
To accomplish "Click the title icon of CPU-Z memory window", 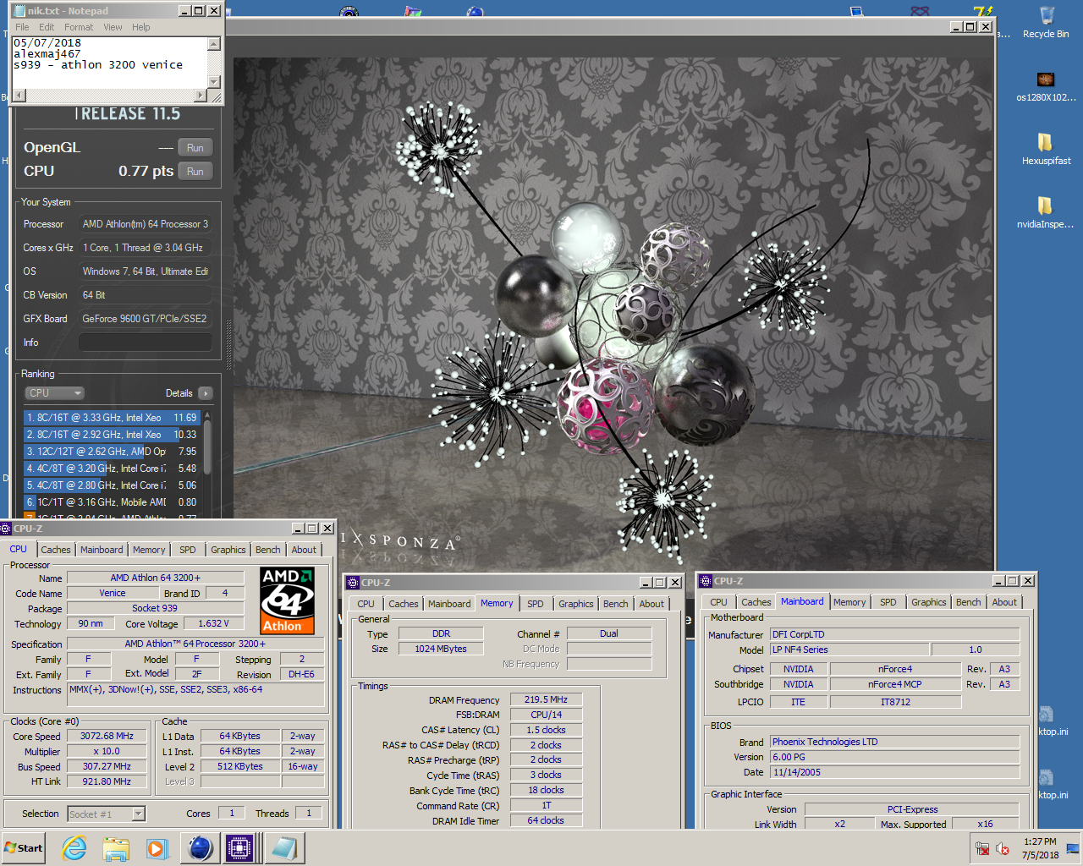I will (354, 583).
